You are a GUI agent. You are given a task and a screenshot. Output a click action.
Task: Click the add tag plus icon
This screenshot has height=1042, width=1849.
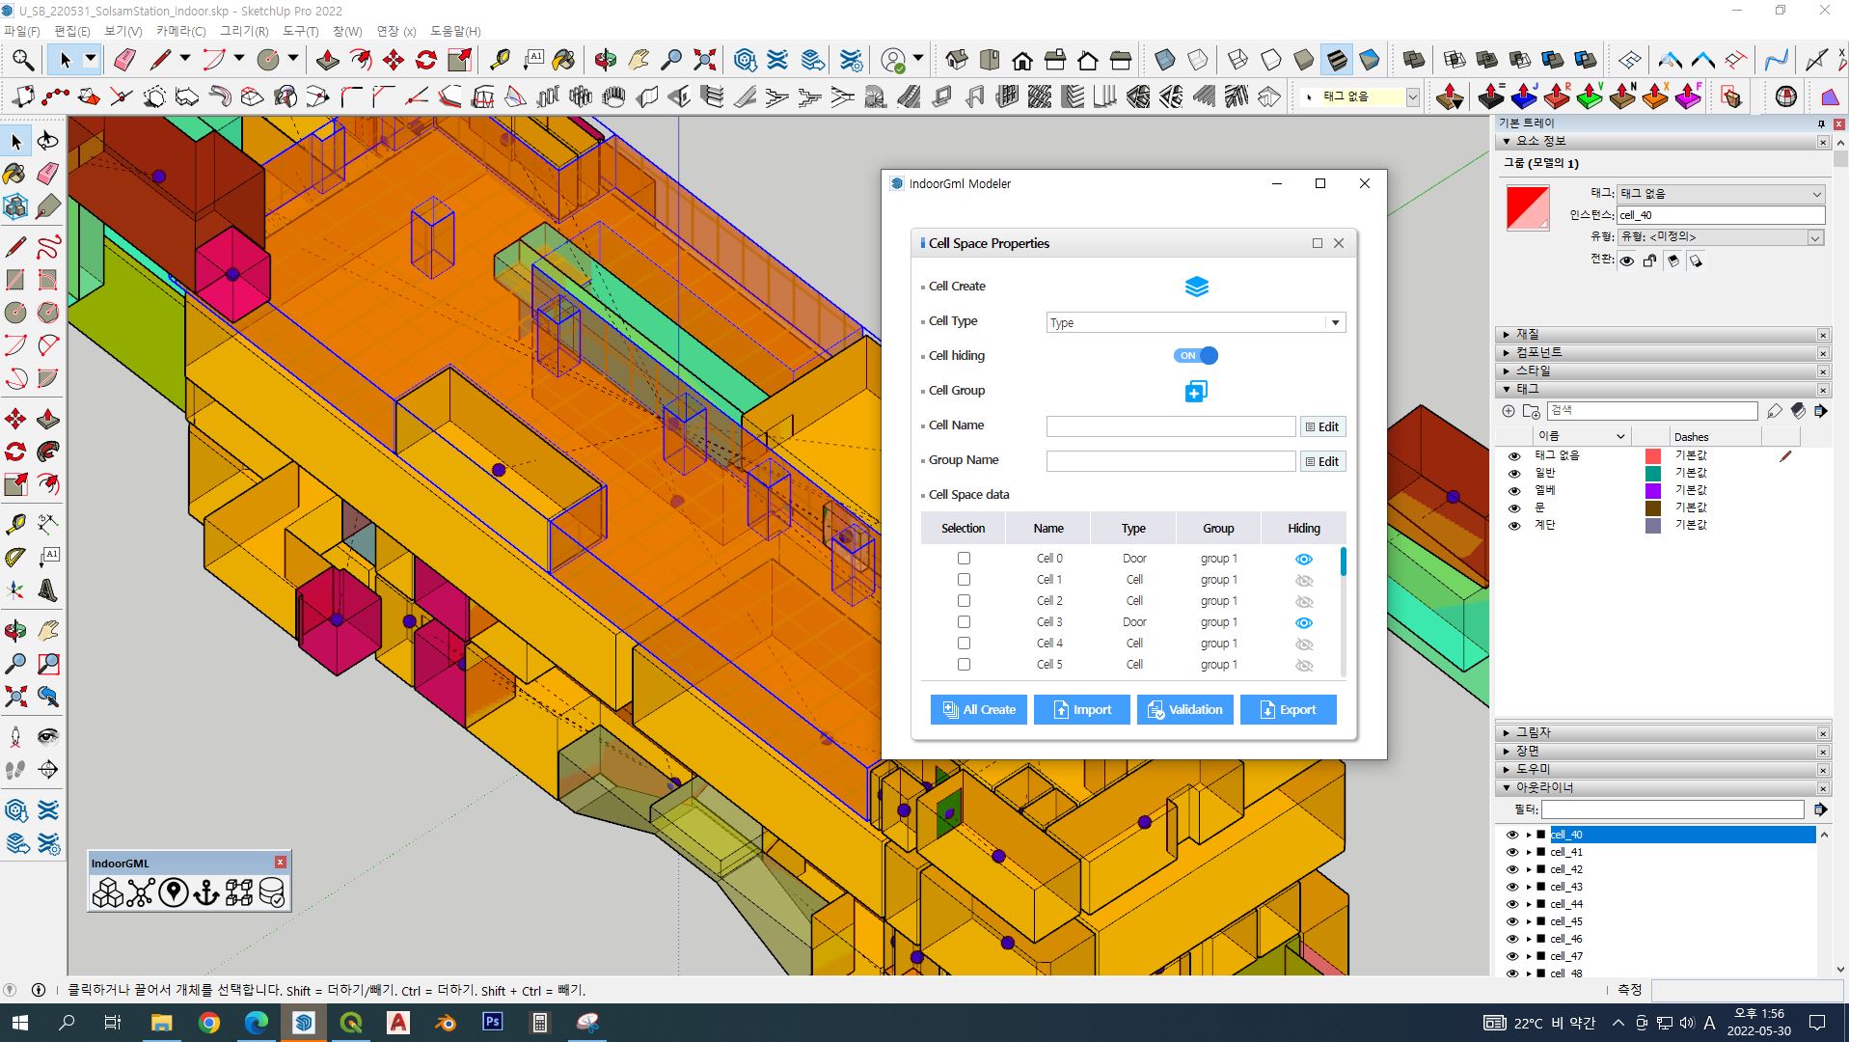(1509, 411)
